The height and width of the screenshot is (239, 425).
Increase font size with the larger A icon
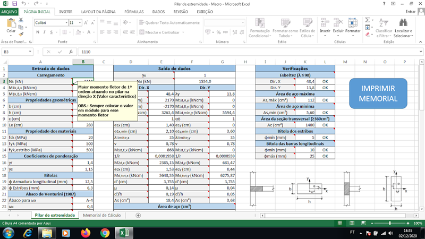(86, 23)
